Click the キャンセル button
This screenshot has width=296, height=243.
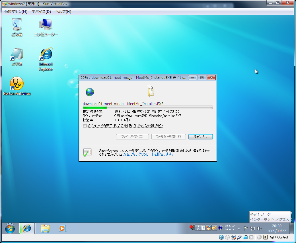(x=200, y=137)
